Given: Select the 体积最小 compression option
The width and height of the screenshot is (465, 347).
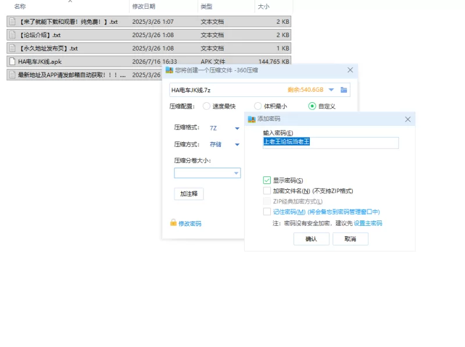Looking at the screenshot, I should click(x=257, y=106).
